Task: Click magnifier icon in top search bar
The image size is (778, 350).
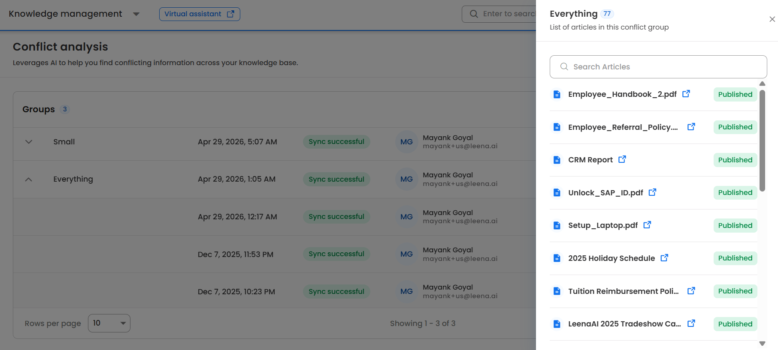Action: click(474, 14)
